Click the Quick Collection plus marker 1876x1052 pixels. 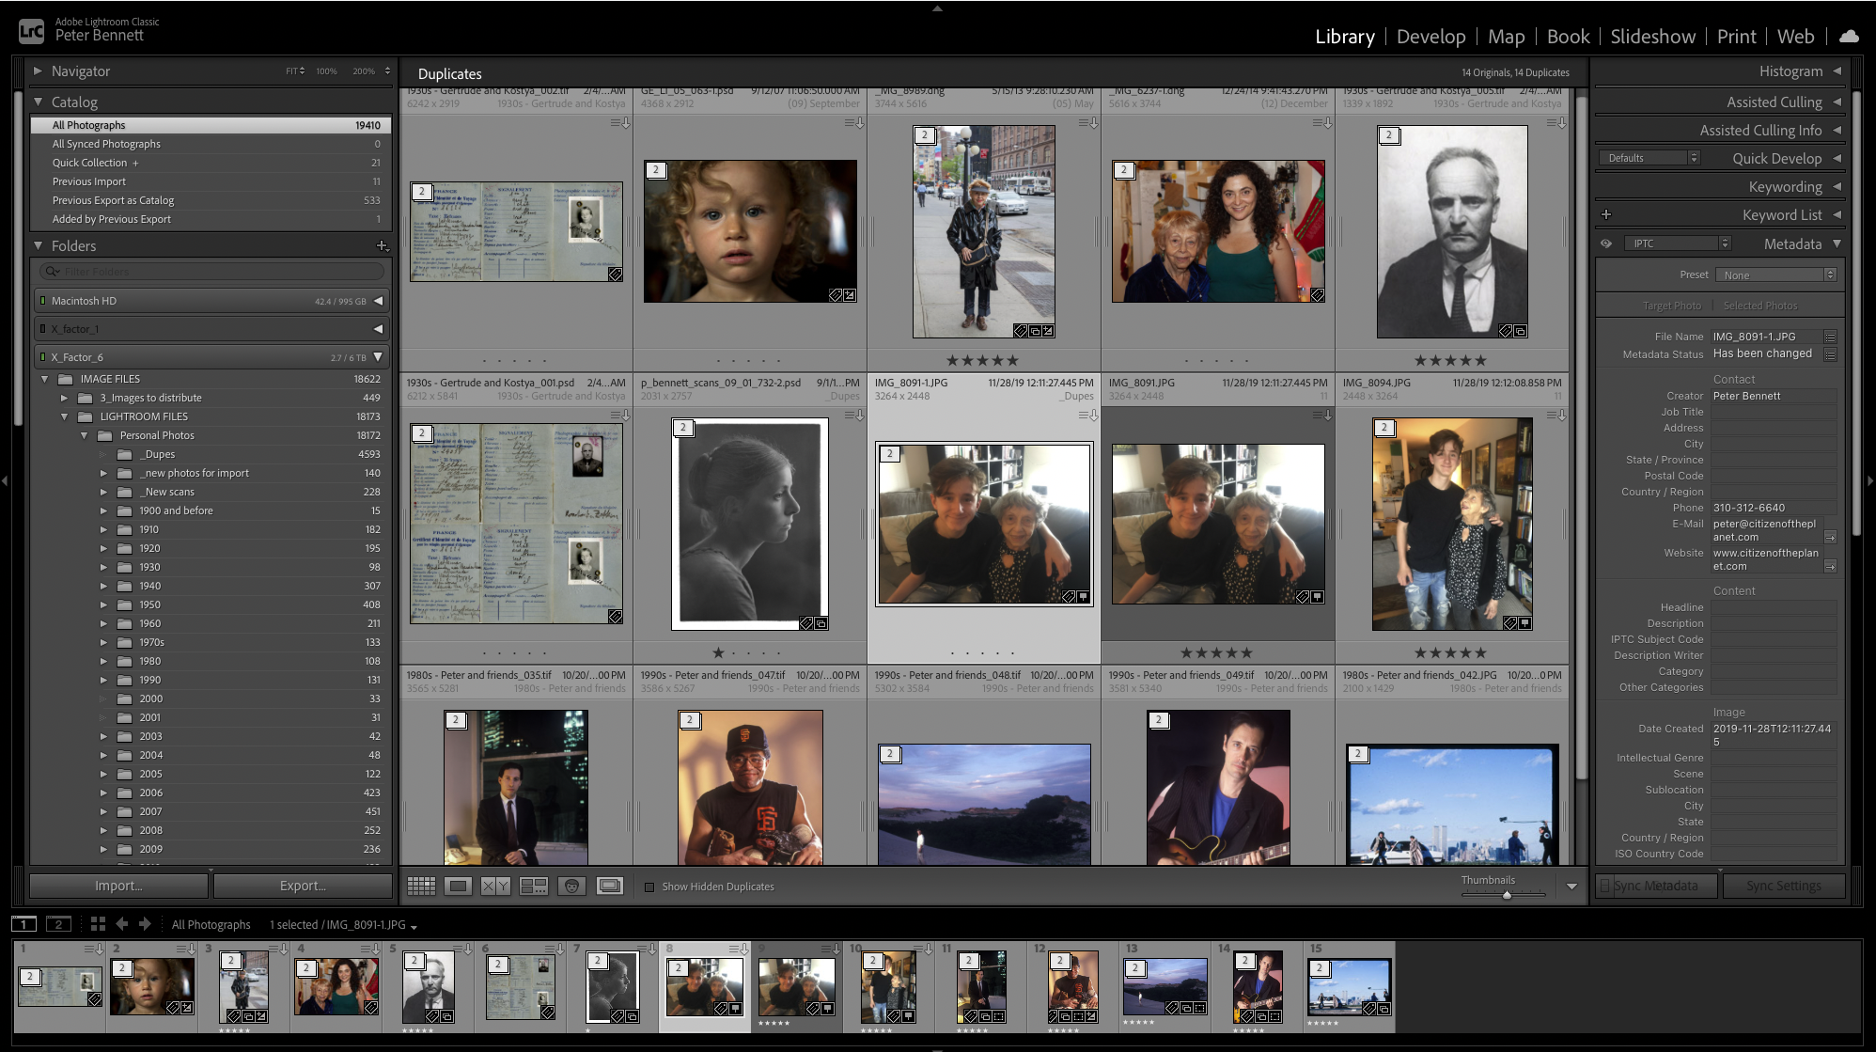point(135,163)
